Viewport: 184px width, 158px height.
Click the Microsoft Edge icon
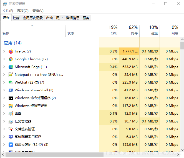11,67
